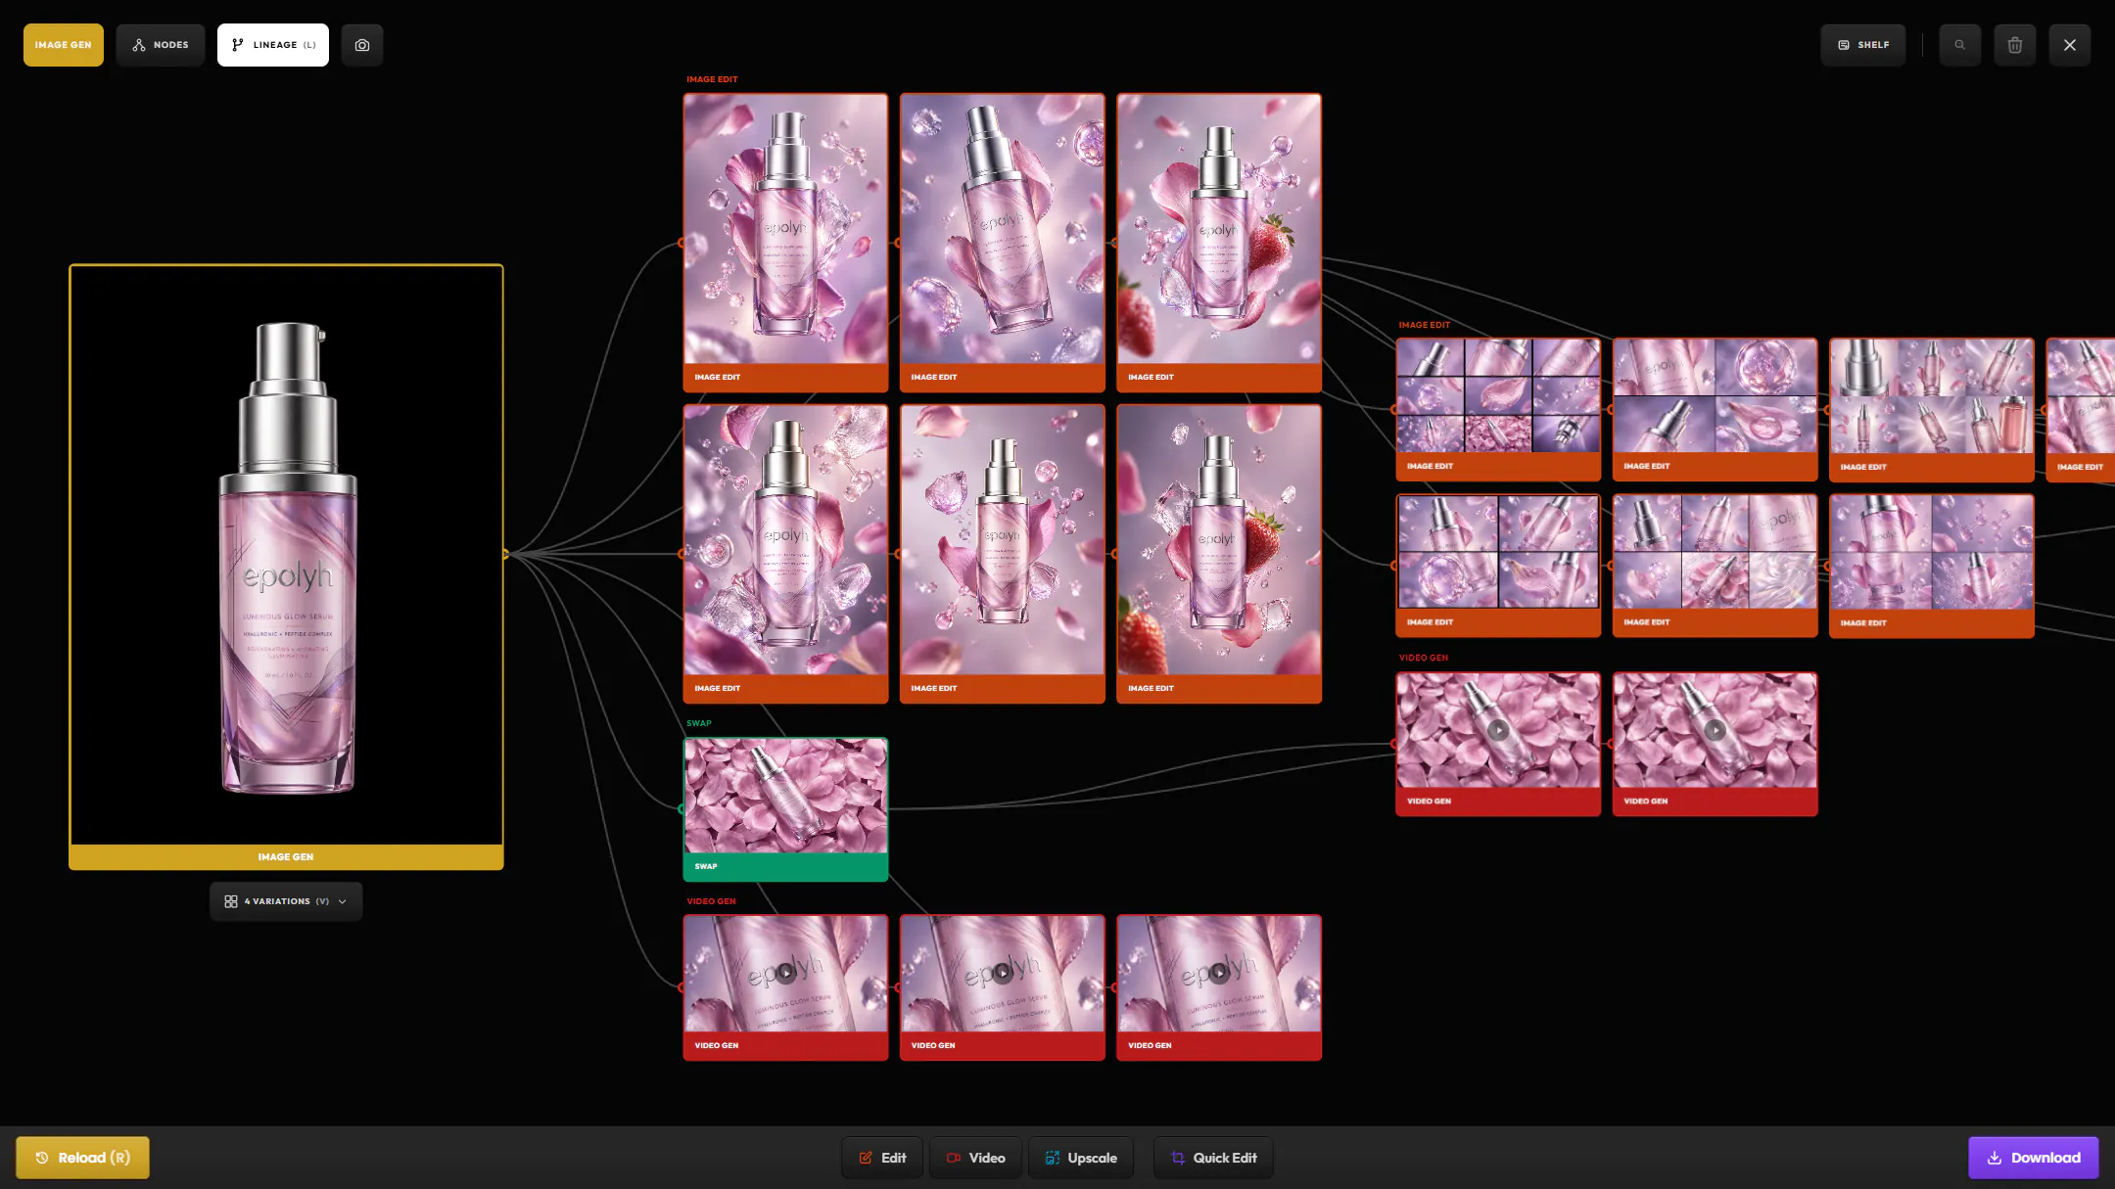Select the main Image Gen bottle thumbnail
Image resolution: width=2115 pixels, height=1189 pixels.
[286, 566]
